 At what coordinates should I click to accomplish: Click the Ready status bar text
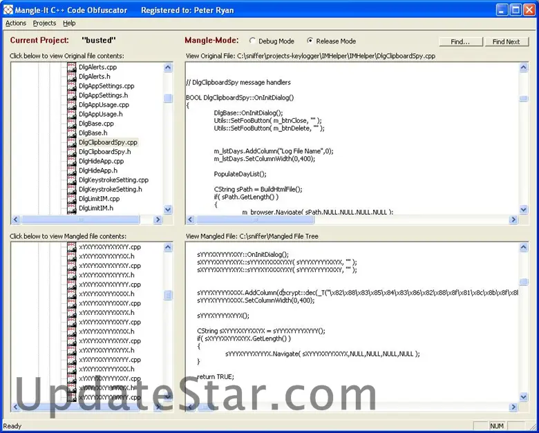[x=12, y=426]
